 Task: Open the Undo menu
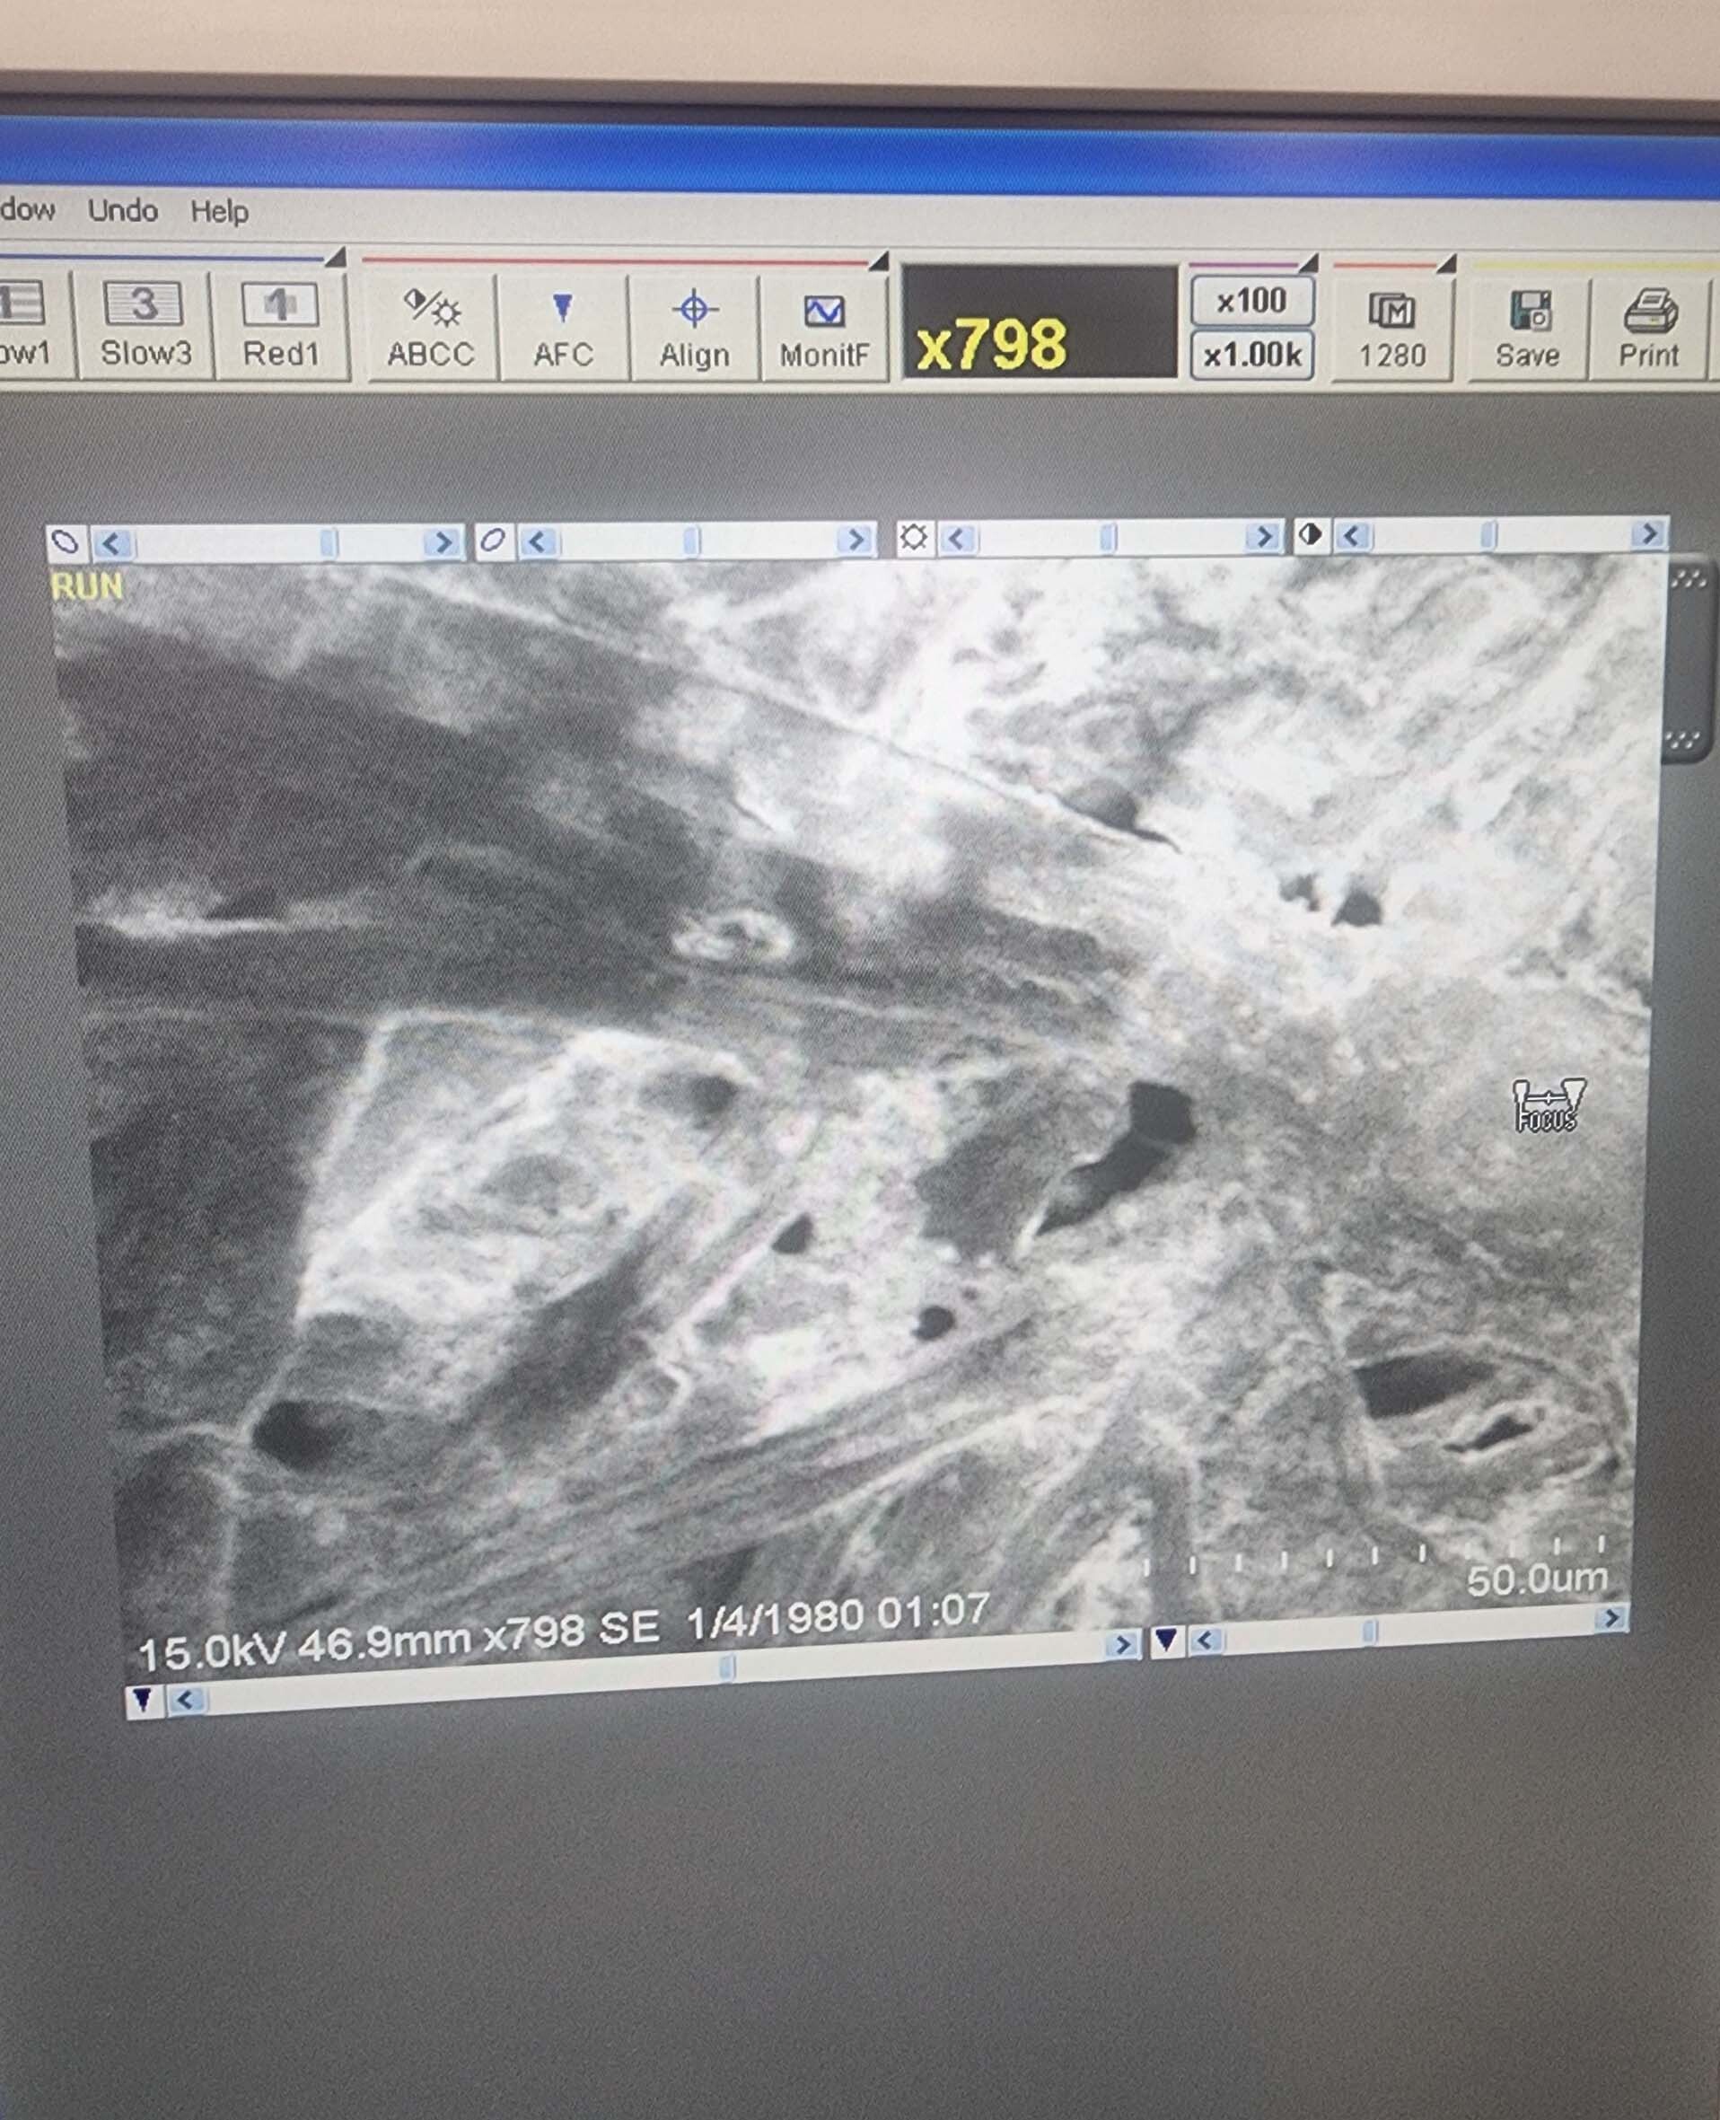point(123,210)
